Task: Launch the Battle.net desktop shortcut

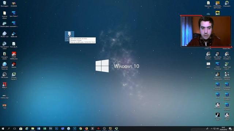Action: pos(14,35)
